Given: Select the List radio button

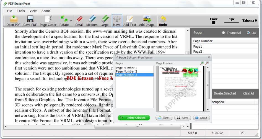Looking at the screenshot, I should [248, 33].
